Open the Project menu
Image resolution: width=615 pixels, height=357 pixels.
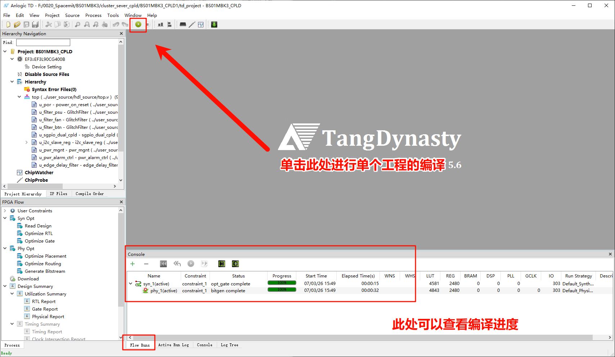(x=52, y=15)
